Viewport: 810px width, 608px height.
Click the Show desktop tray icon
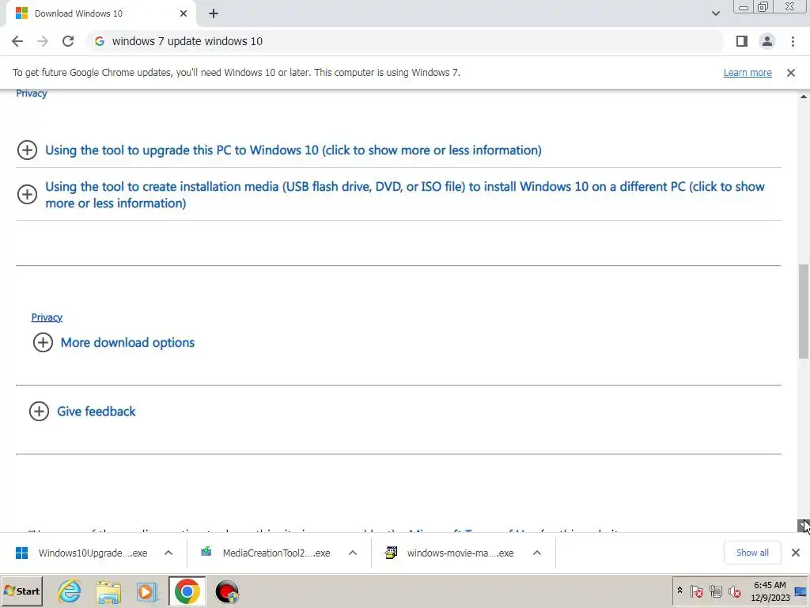pos(801,591)
